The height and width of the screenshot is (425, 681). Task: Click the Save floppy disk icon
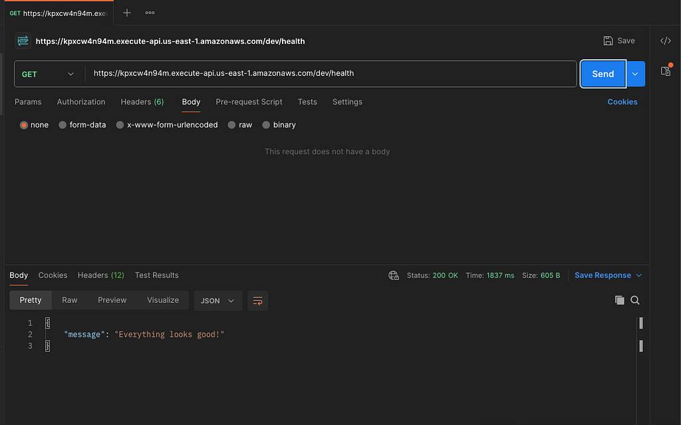(608, 41)
